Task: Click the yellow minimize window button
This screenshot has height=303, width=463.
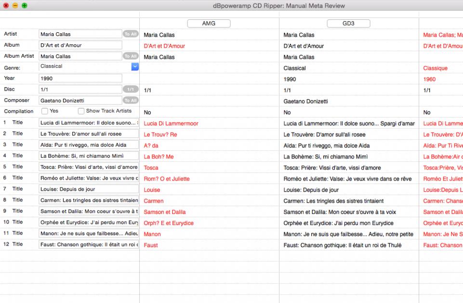Action: click(15, 5)
